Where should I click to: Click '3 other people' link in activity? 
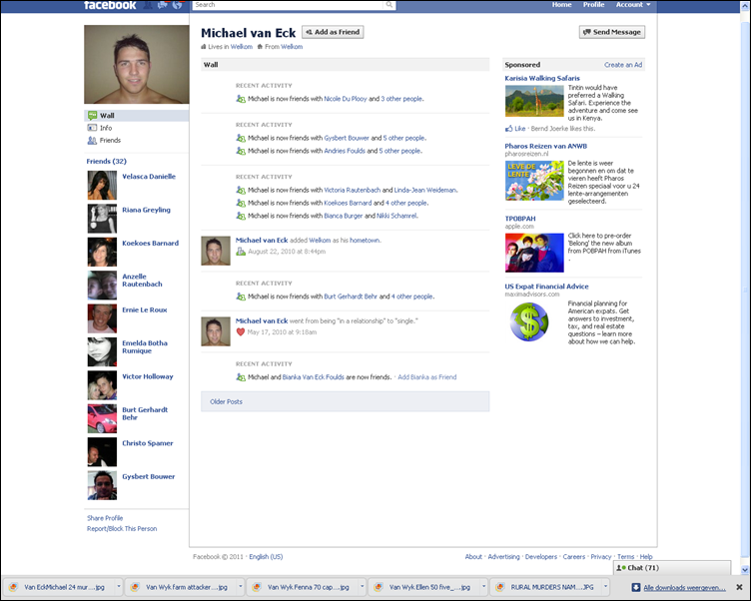[401, 99]
